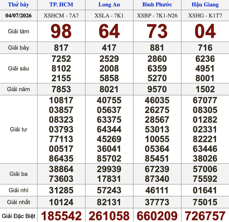Select special prize number 261058

[109, 216]
